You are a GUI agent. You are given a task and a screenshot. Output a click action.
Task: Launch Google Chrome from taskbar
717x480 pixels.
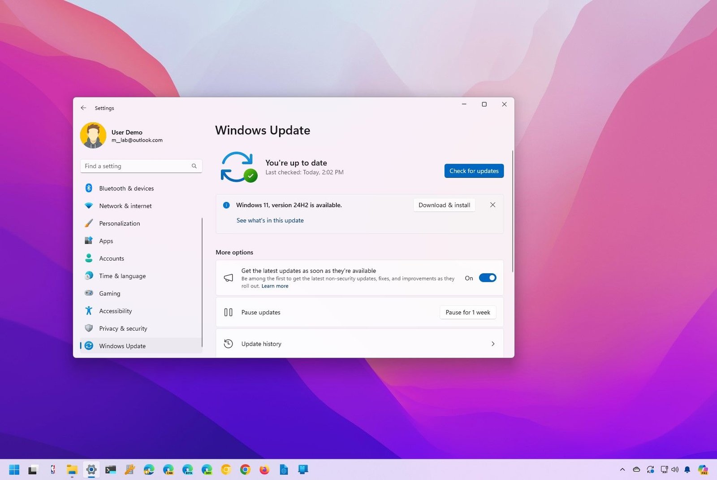tap(245, 470)
